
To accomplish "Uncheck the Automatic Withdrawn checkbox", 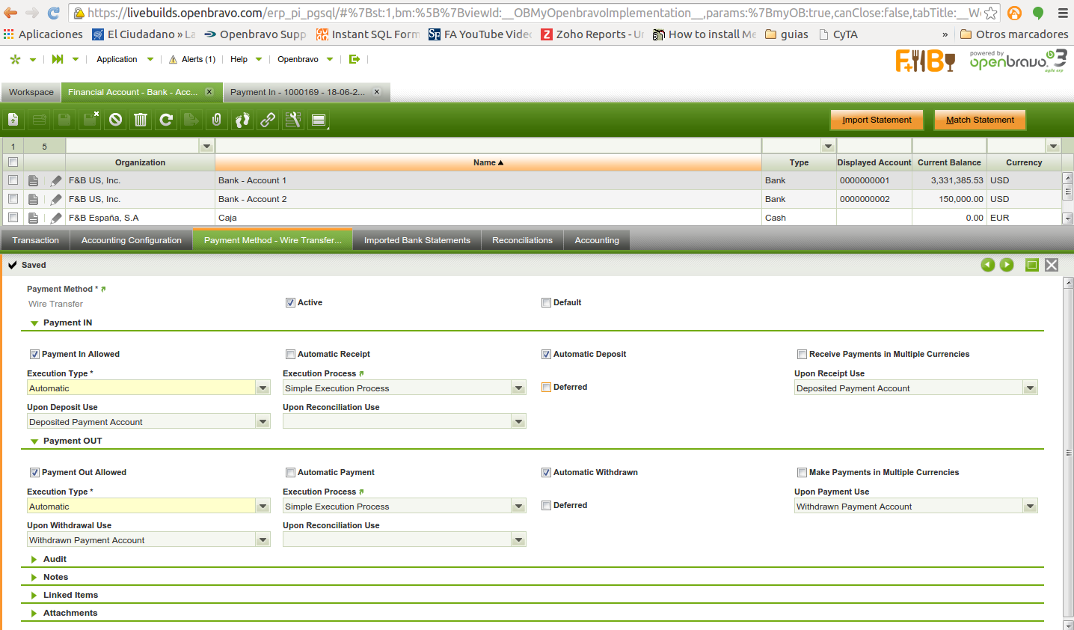I will click(546, 473).
